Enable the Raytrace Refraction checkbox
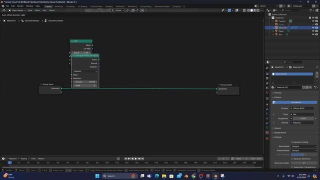Screen dimensions: 320x180 (292, 159)
